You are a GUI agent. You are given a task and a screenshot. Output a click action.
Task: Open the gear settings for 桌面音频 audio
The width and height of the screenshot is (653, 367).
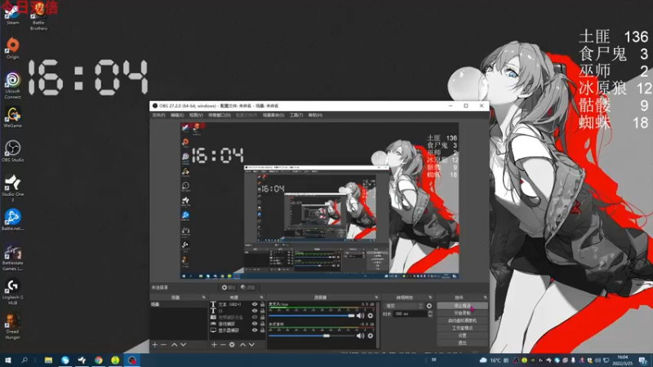coord(371,336)
